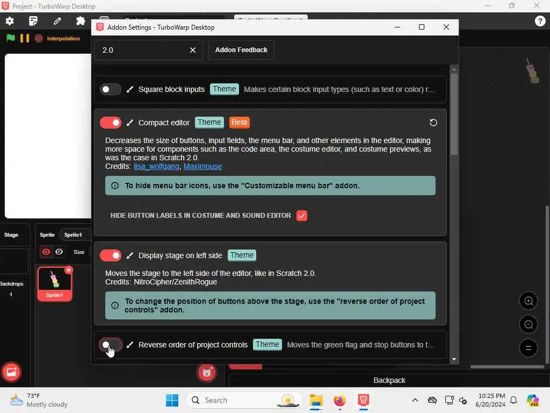Open the addons puzzle piece icon
Viewport: 550px width, 413px height.
coord(81,21)
